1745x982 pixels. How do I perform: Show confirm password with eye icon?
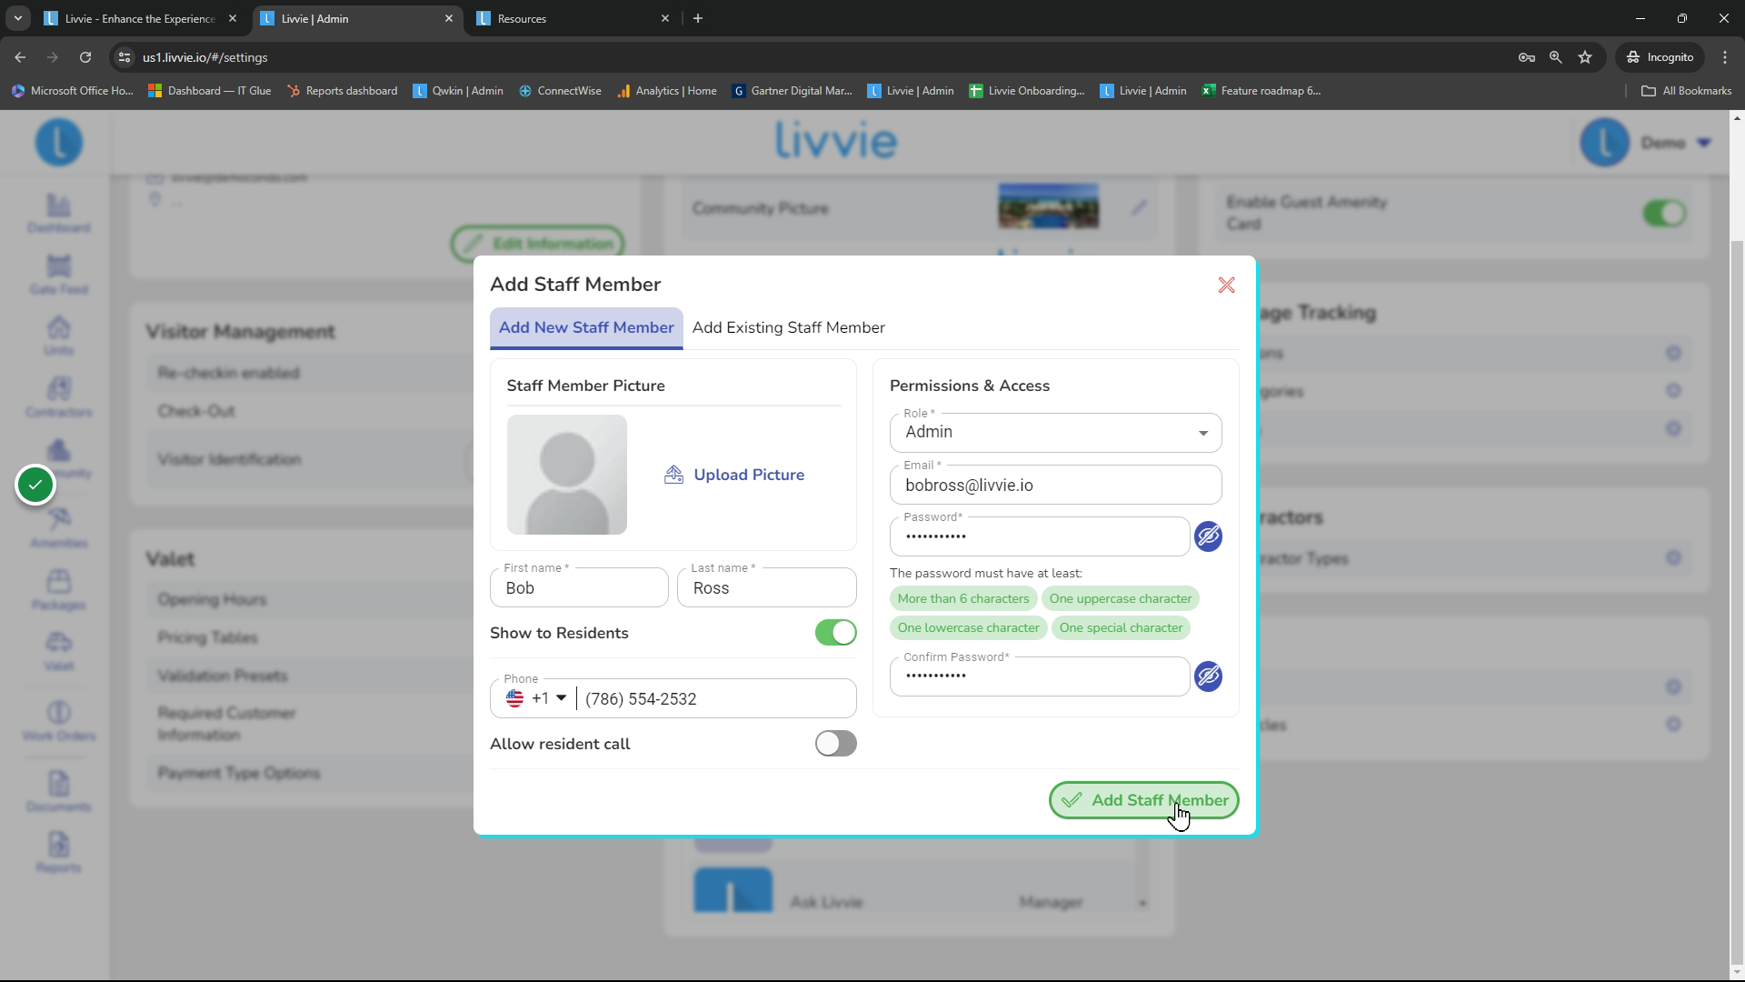(1208, 676)
